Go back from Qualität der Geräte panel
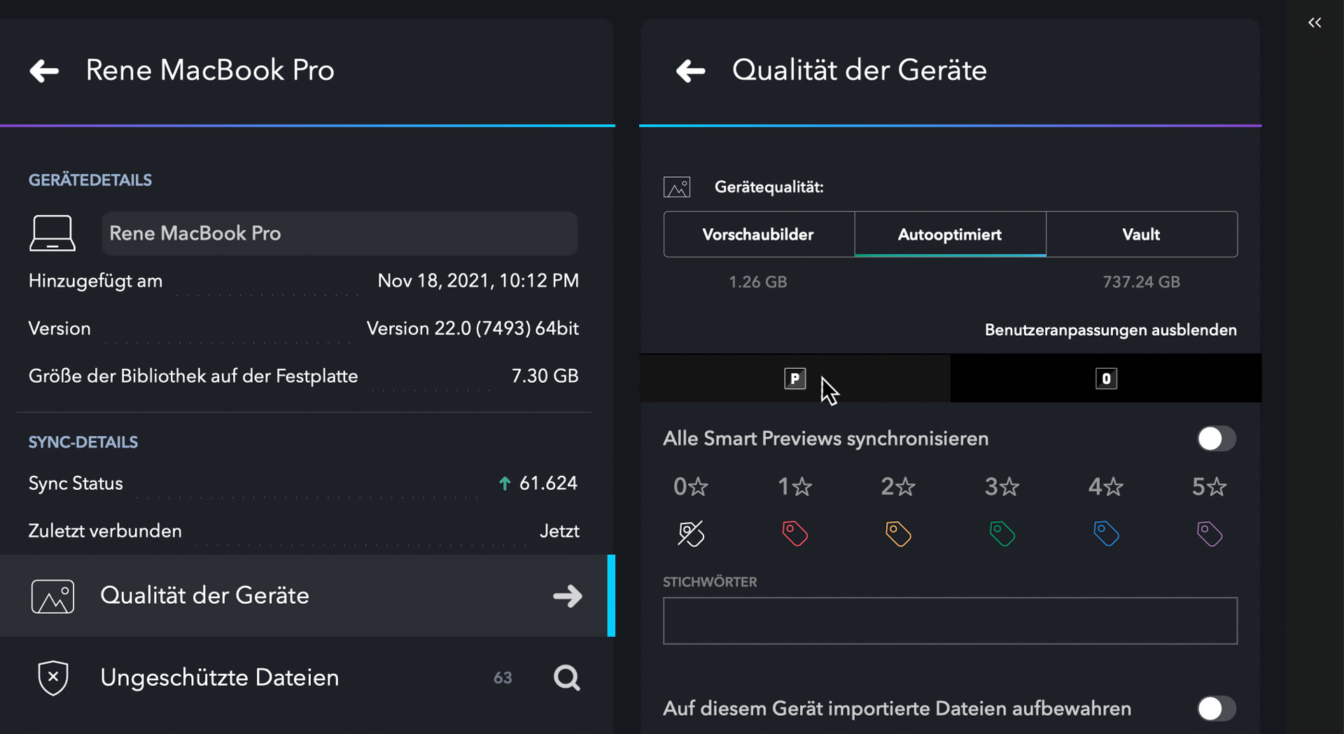This screenshot has width=1344, height=734. click(x=690, y=71)
